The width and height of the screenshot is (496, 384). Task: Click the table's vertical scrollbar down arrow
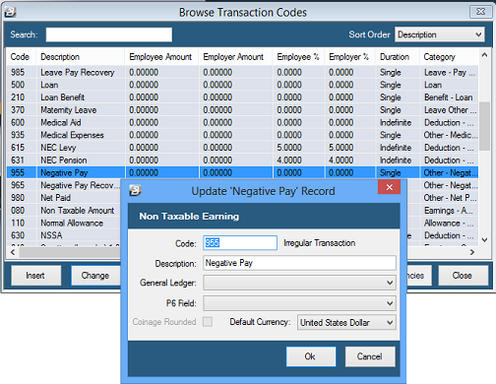pos(484,240)
